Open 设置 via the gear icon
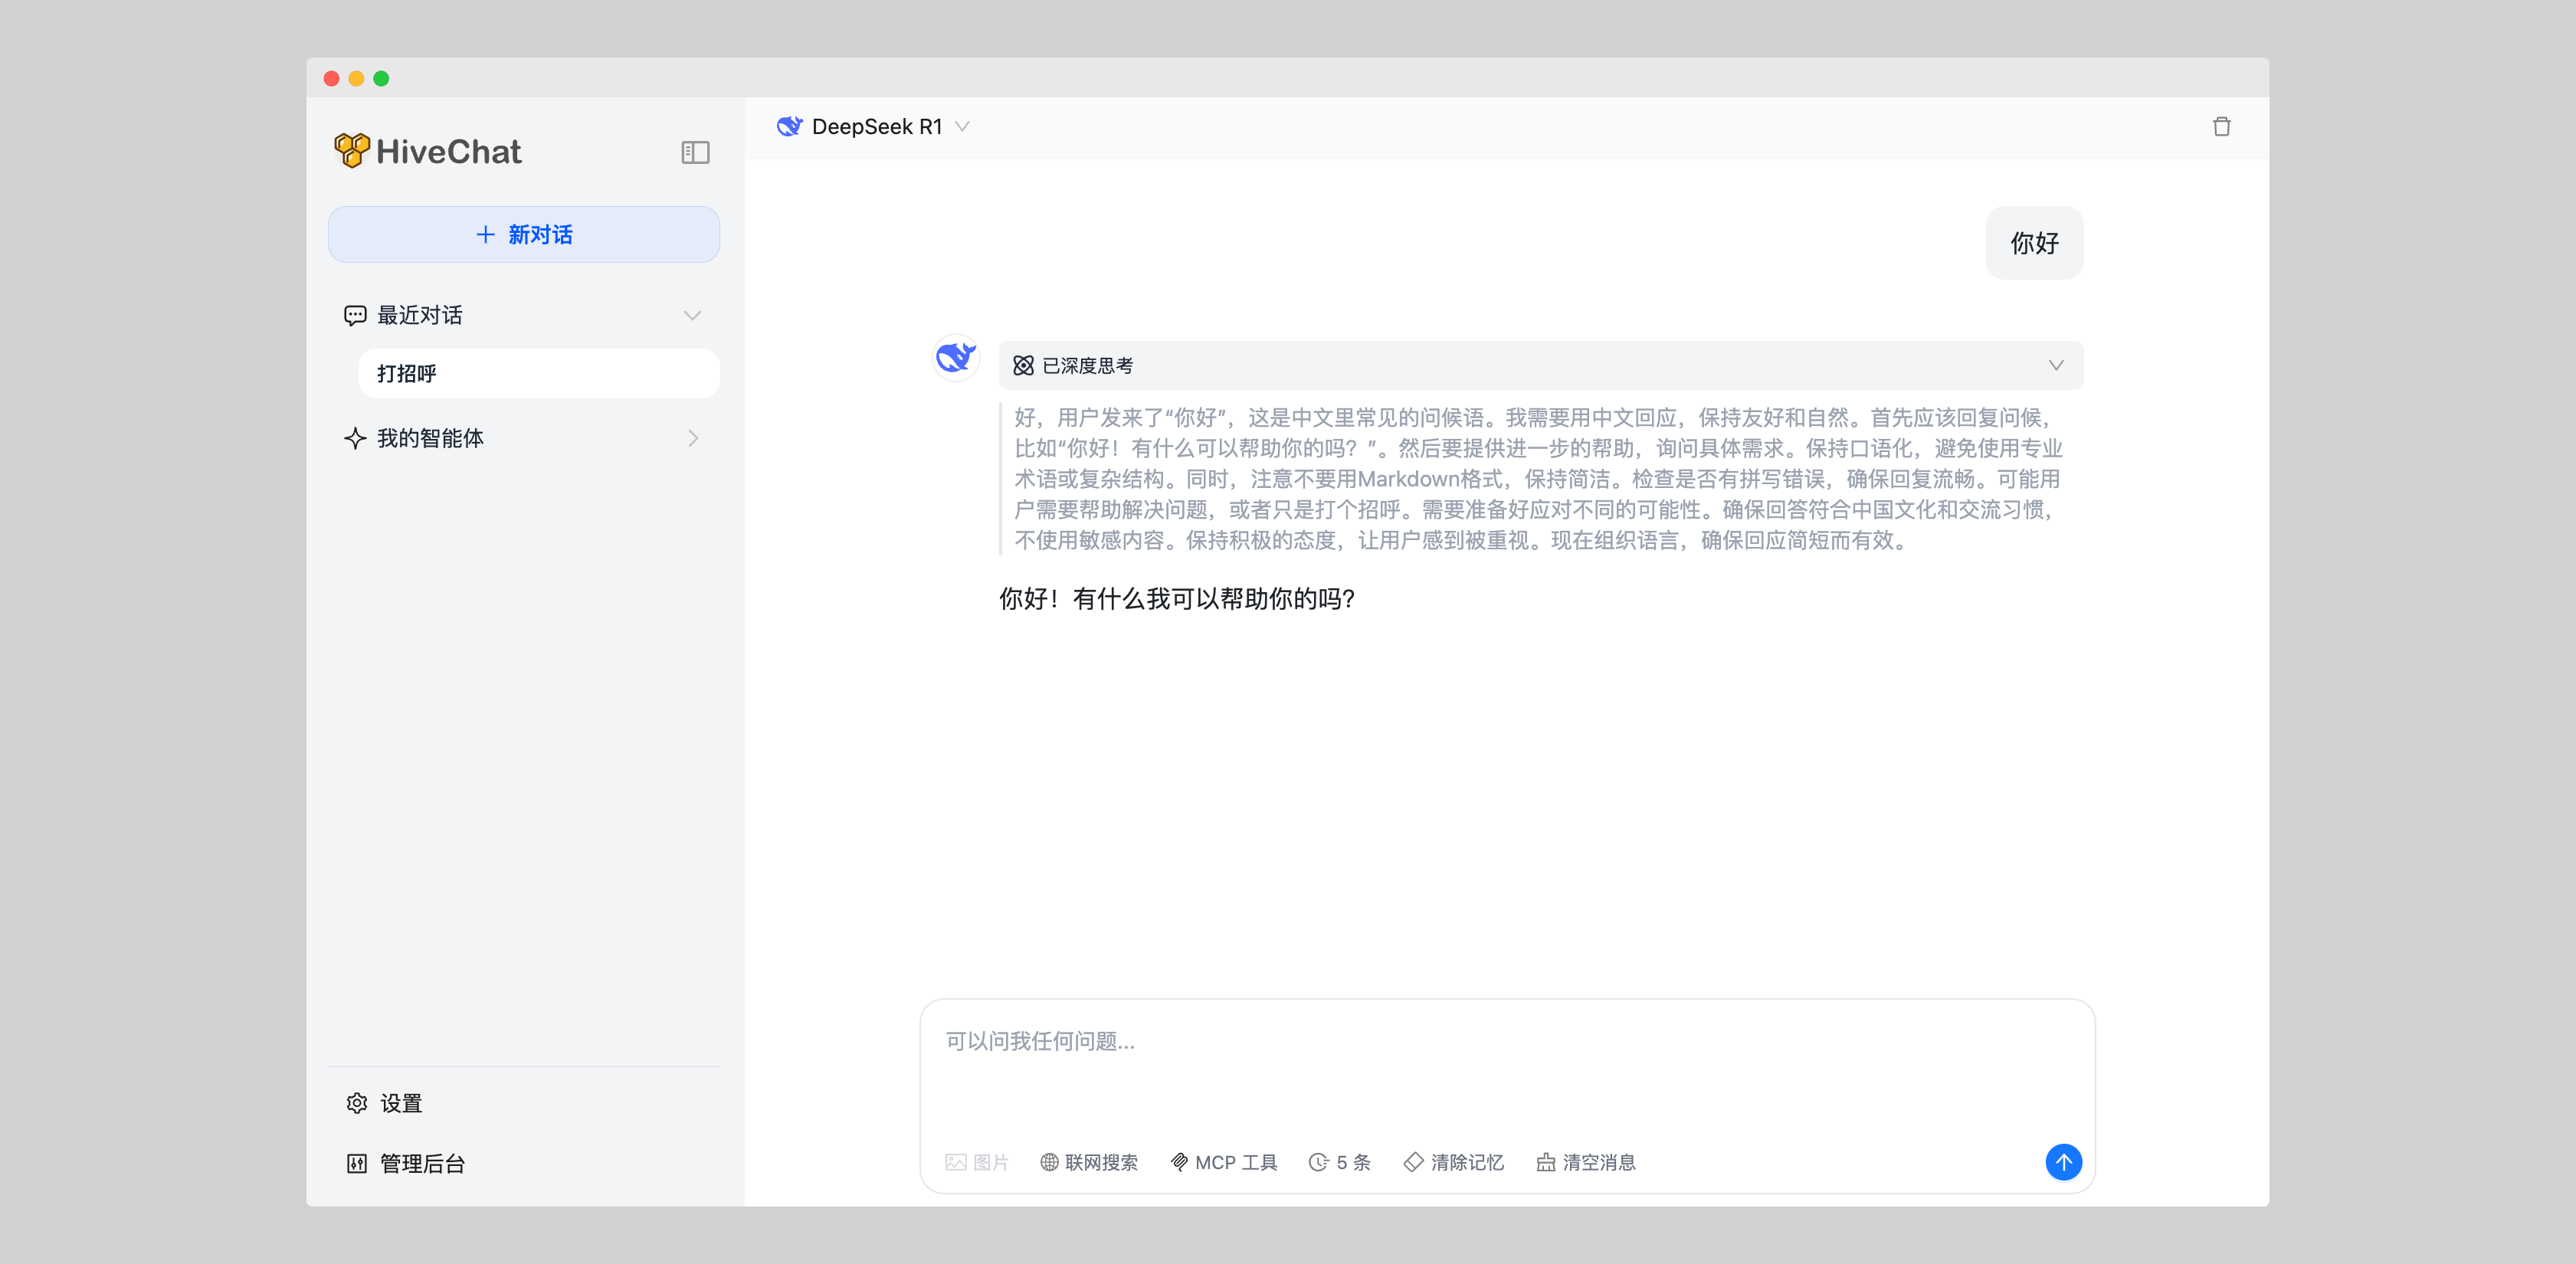Screen dimensions: 2576x1264 point(357,1103)
